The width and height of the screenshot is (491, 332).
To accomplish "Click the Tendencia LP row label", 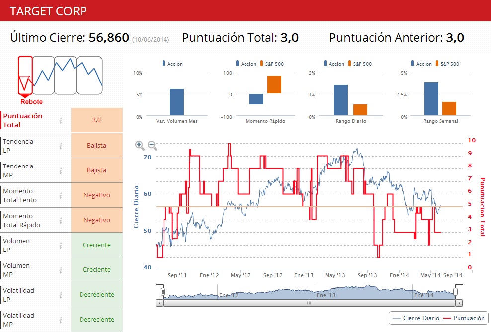I will pos(18,146).
